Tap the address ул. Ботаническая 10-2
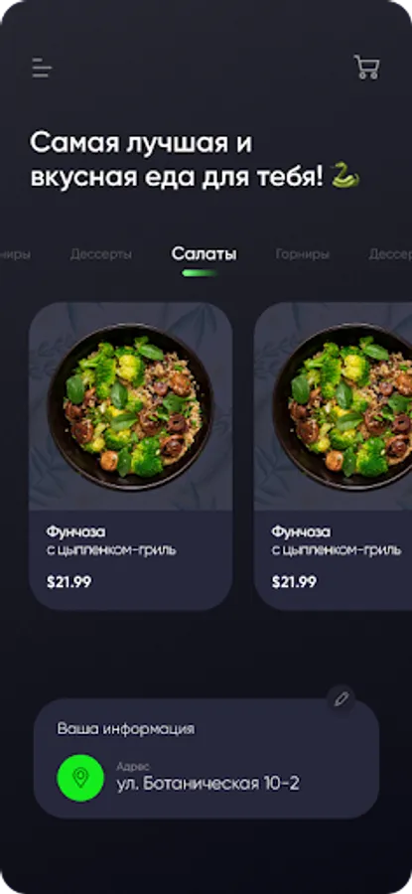412x894 pixels. click(x=208, y=784)
